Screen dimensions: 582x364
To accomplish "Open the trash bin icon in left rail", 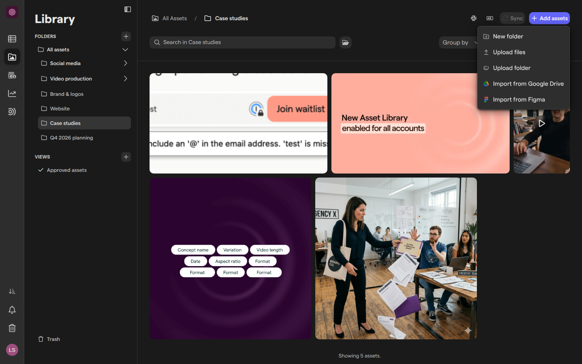I will 12,328.
